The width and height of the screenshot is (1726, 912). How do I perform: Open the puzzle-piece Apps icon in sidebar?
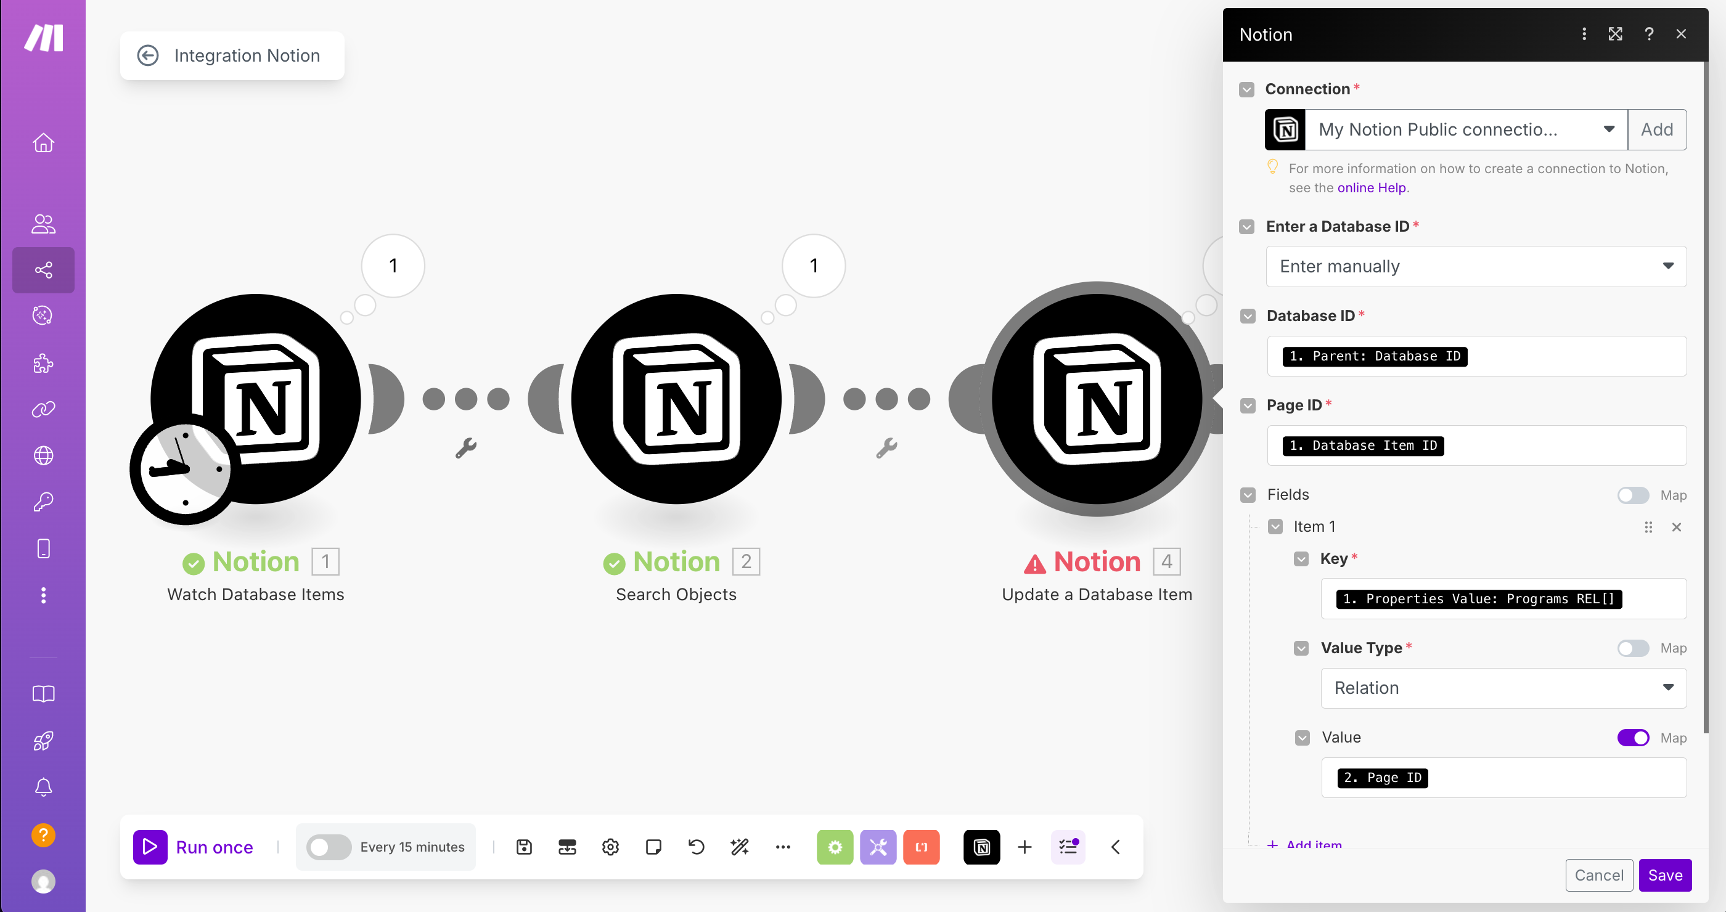tap(44, 363)
